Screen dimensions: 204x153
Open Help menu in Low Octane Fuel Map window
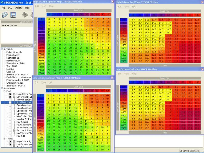(x=134, y=74)
